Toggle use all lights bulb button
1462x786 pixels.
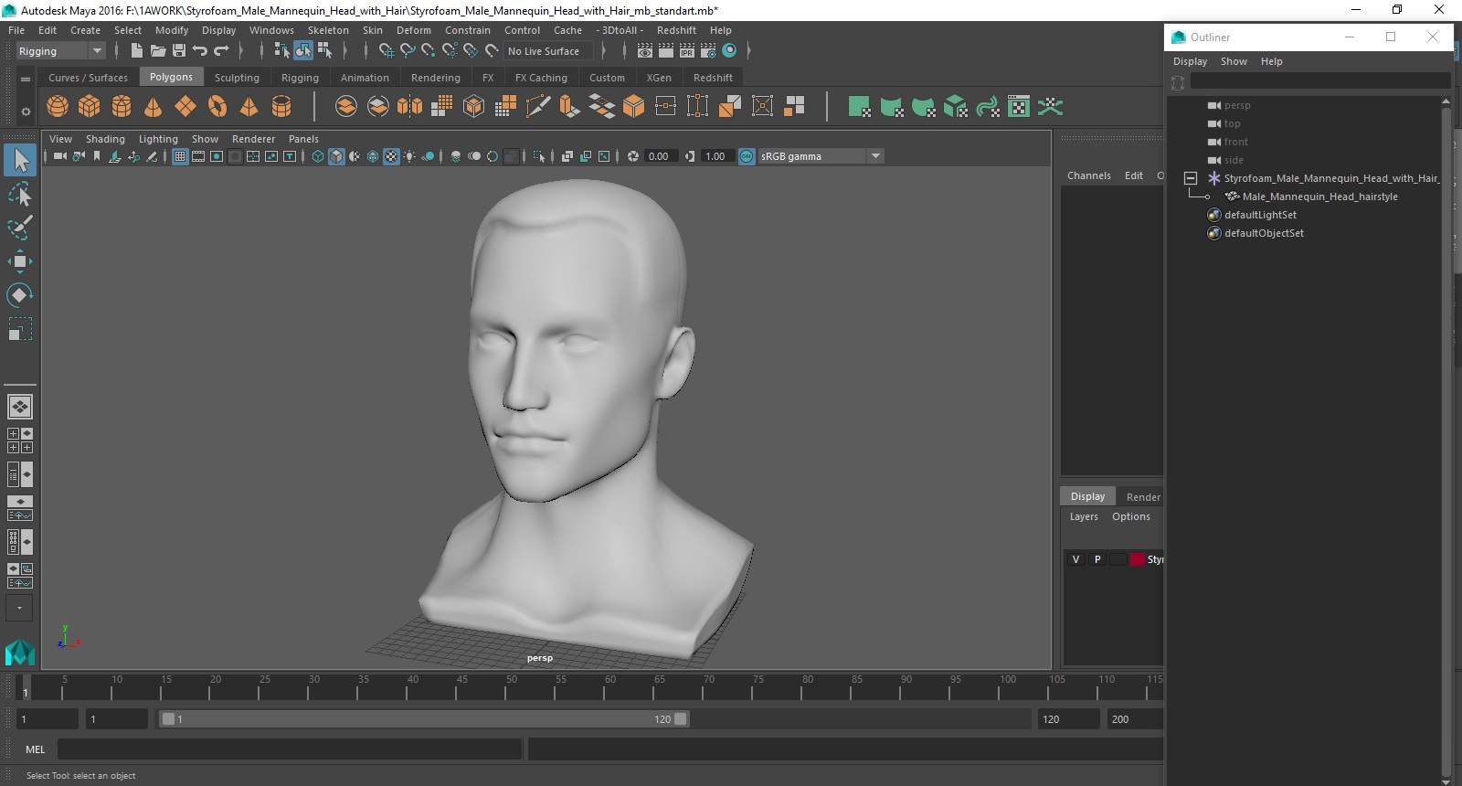[x=409, y=156]
